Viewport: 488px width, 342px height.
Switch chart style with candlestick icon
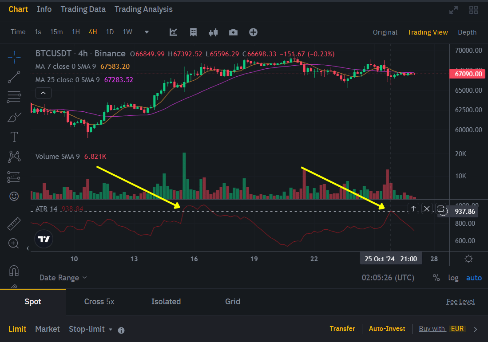click(213, 32)
